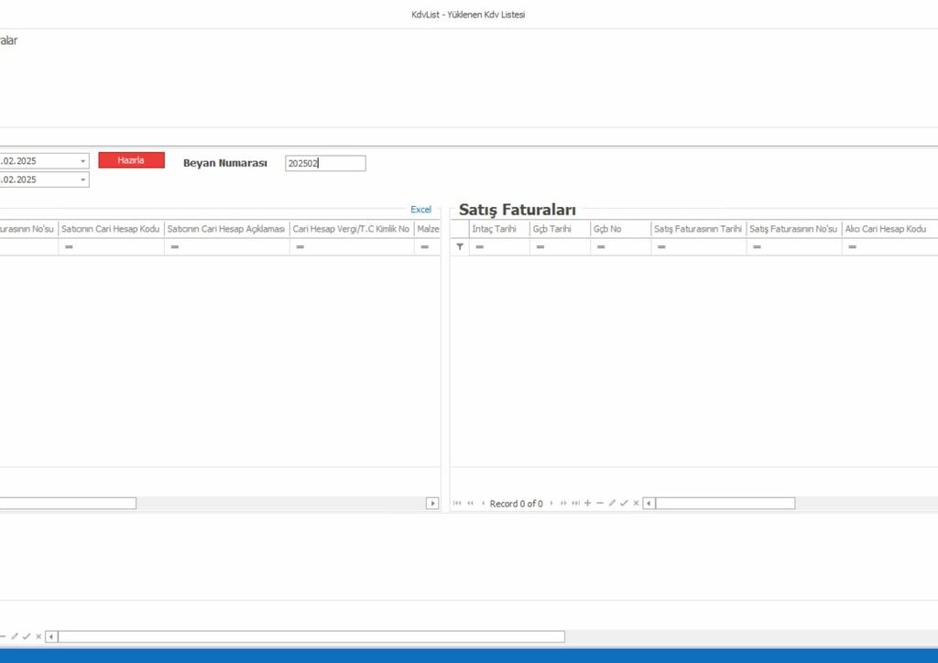
Task: Click the Gçb No column header
Action: tap(619, 229)
